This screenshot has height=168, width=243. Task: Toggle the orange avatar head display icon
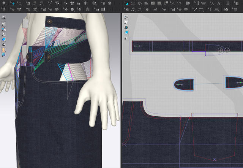click(x=3, y=50)
